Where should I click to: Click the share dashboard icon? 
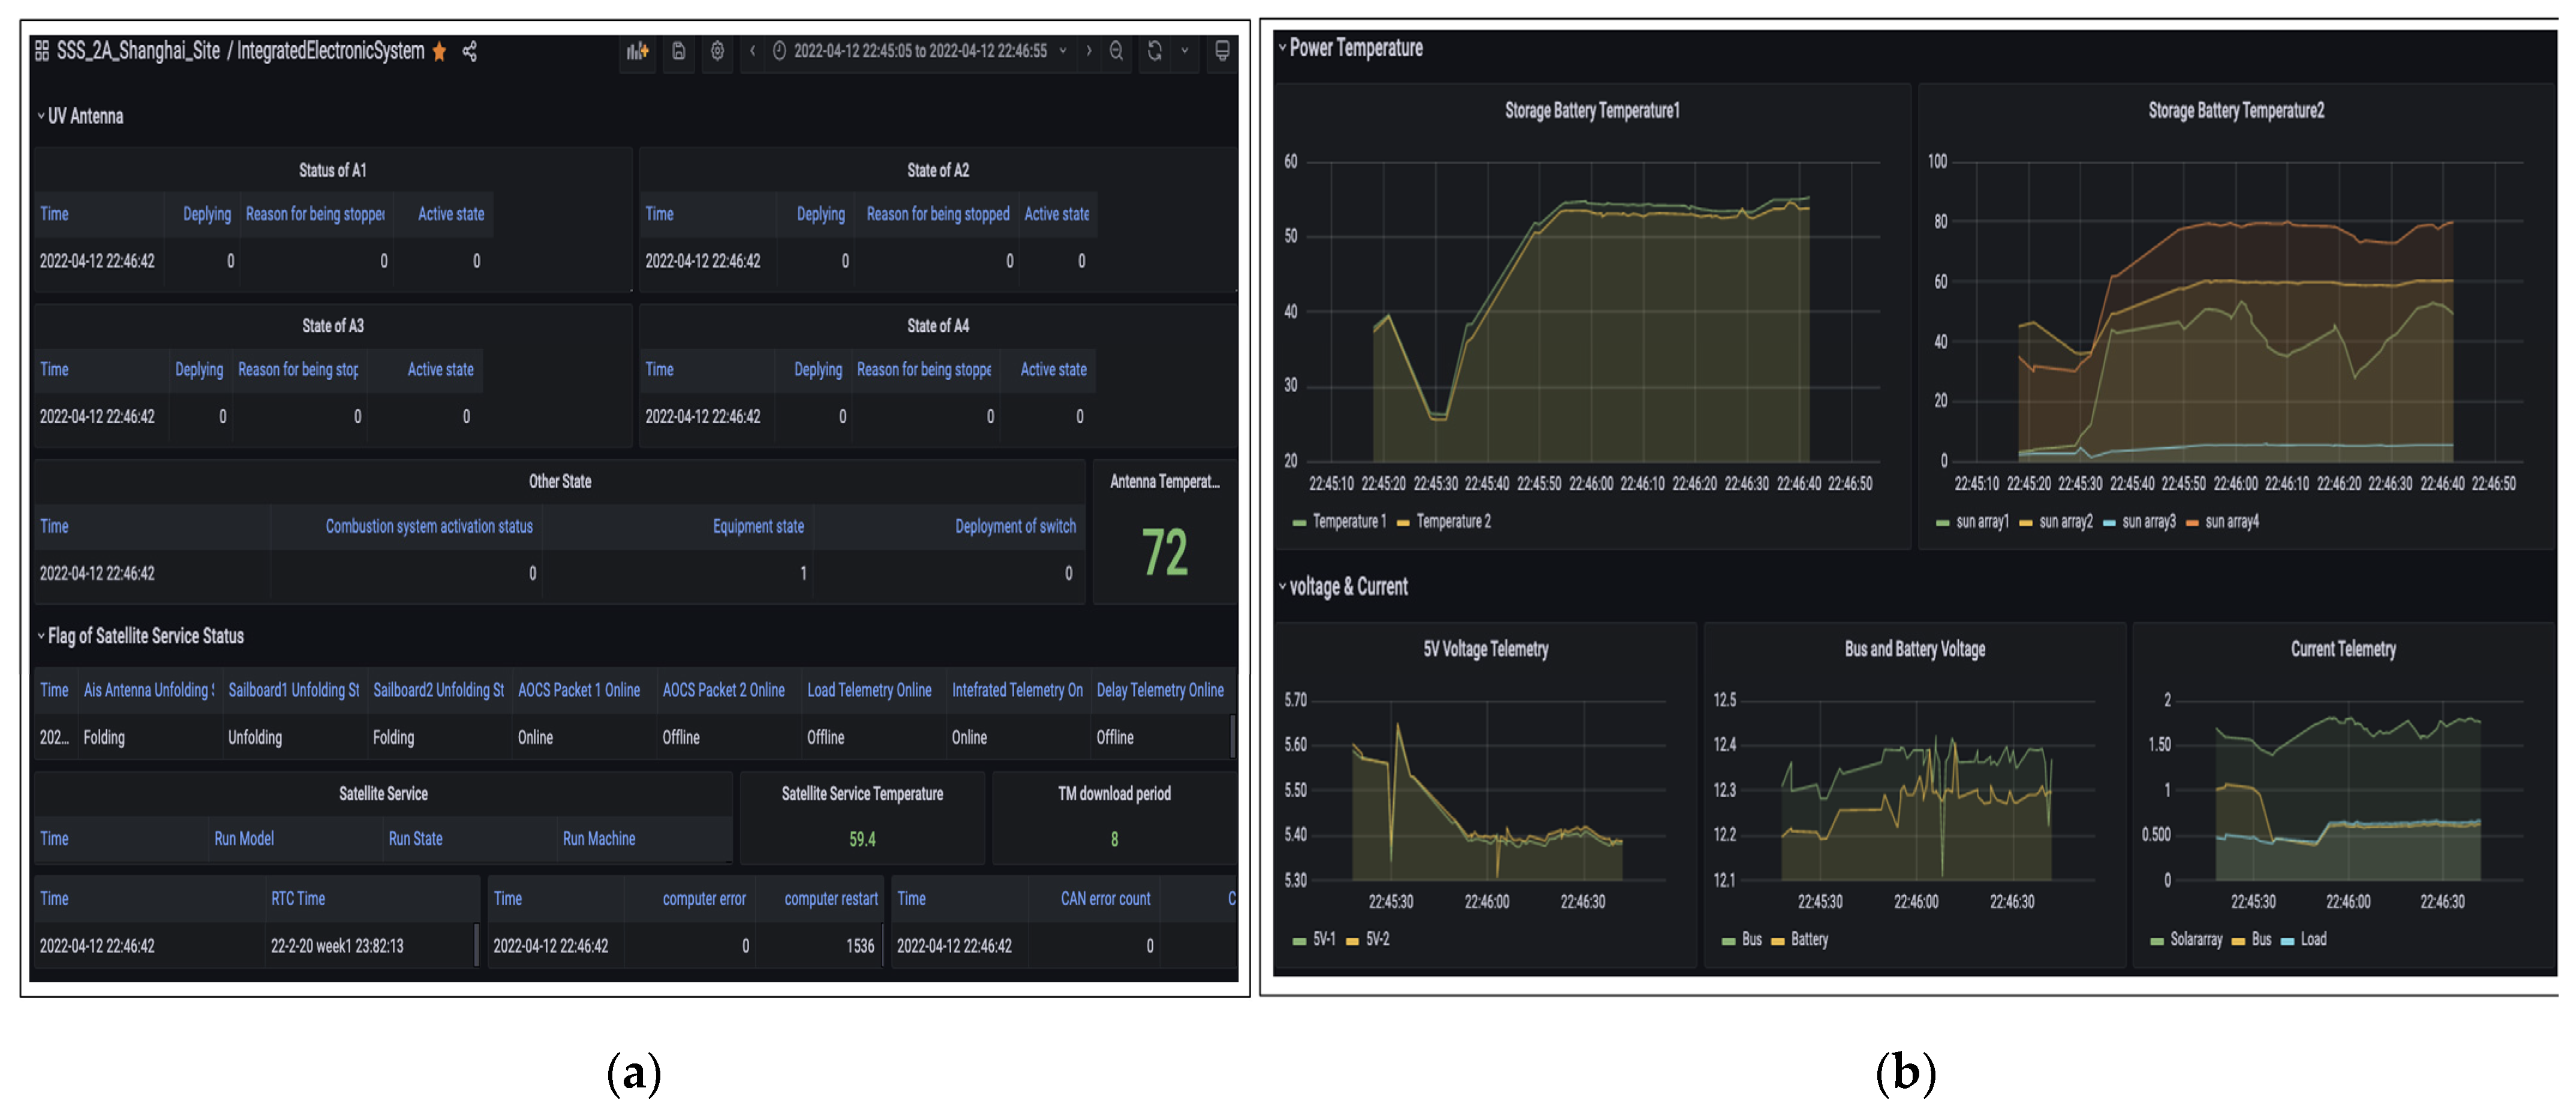tap(469, 52)
